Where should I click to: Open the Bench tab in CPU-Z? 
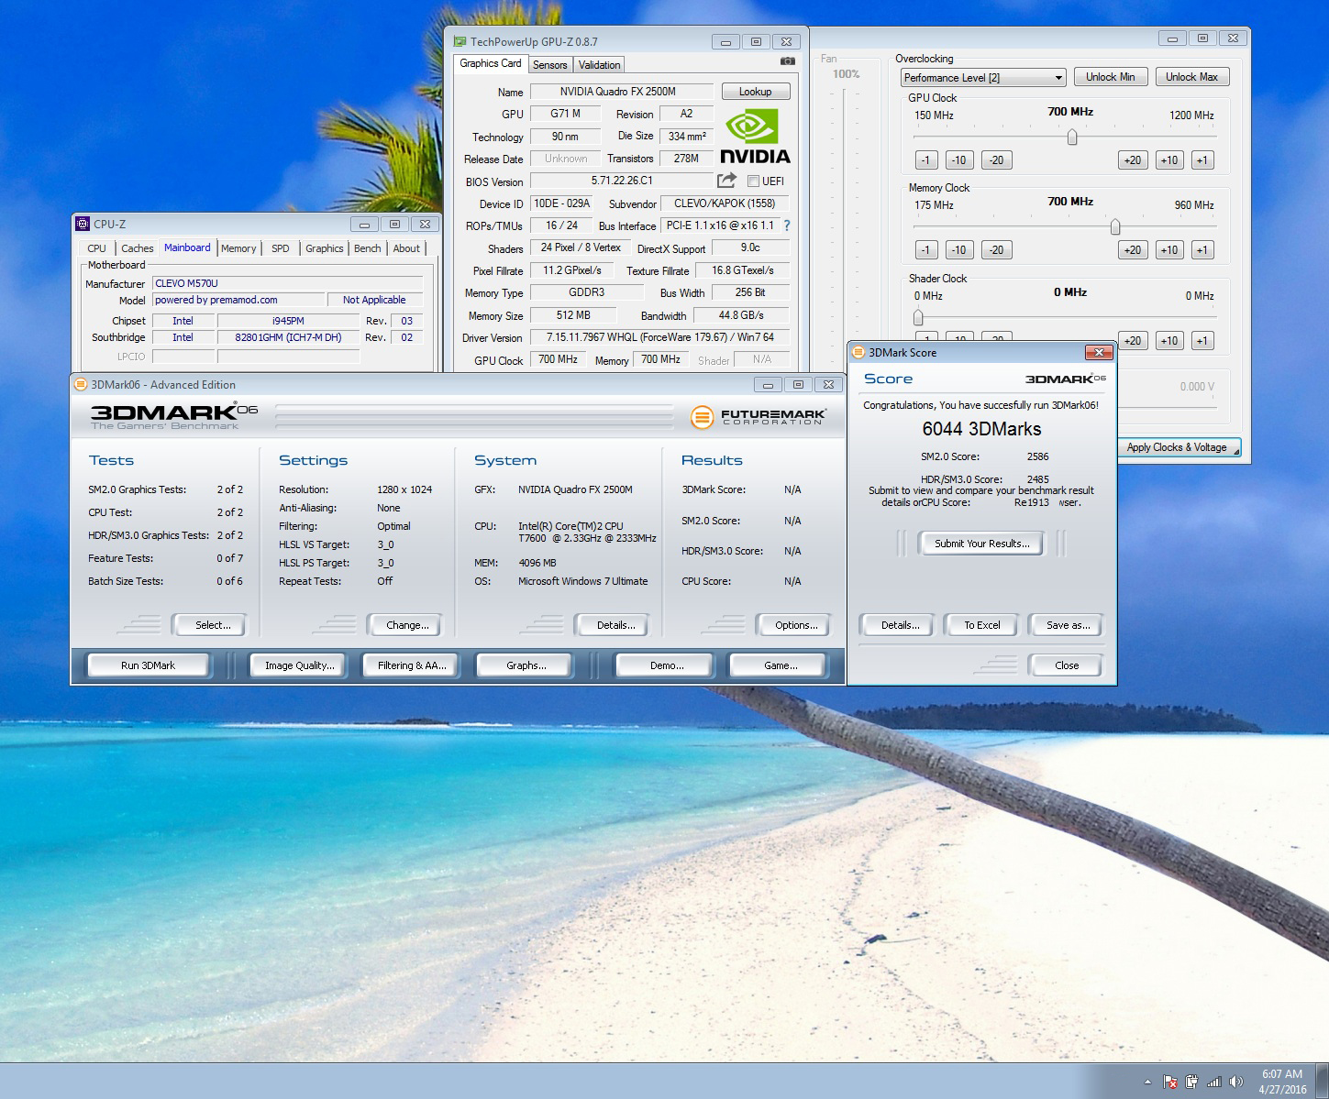pyautogui.click(x=367, y=248)
